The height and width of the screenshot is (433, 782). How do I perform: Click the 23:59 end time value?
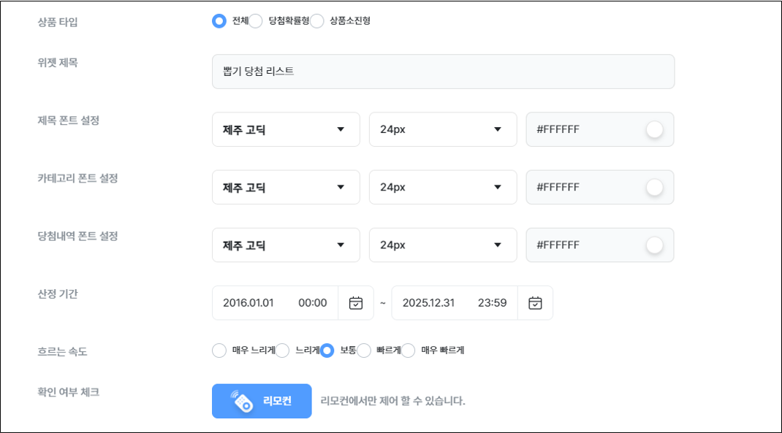pyautogui.click(x=493, y=303)
